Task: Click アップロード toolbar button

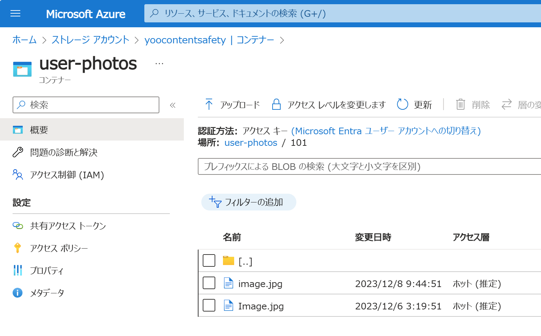Action: click(232, 105)
